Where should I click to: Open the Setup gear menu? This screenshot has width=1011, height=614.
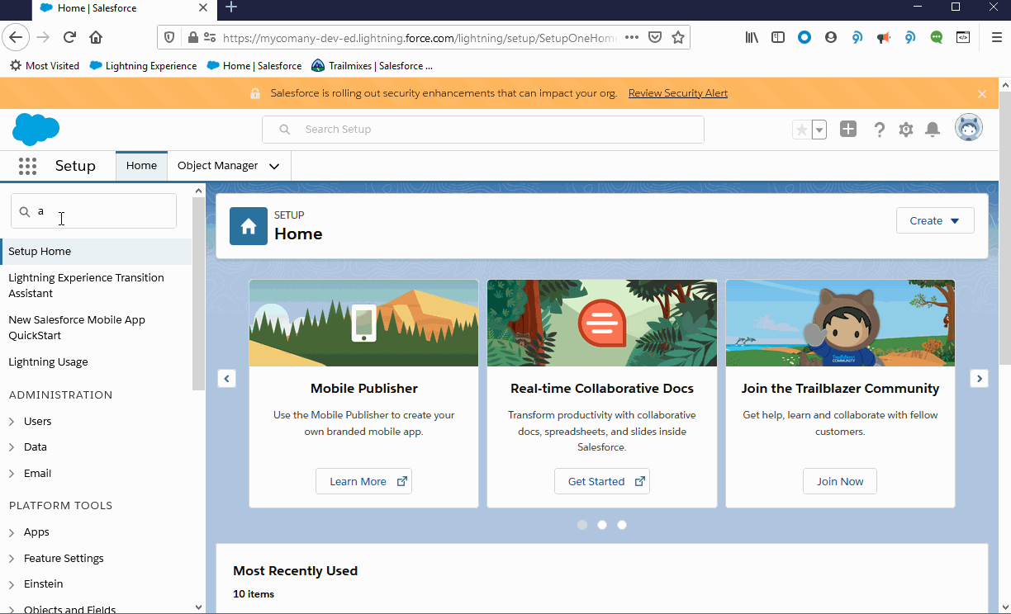[x=906, y=130]
